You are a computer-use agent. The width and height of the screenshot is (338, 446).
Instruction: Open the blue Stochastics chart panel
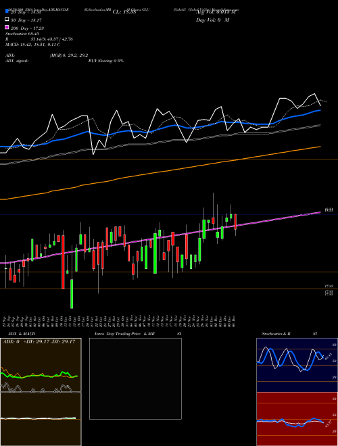tap(297, 365)
